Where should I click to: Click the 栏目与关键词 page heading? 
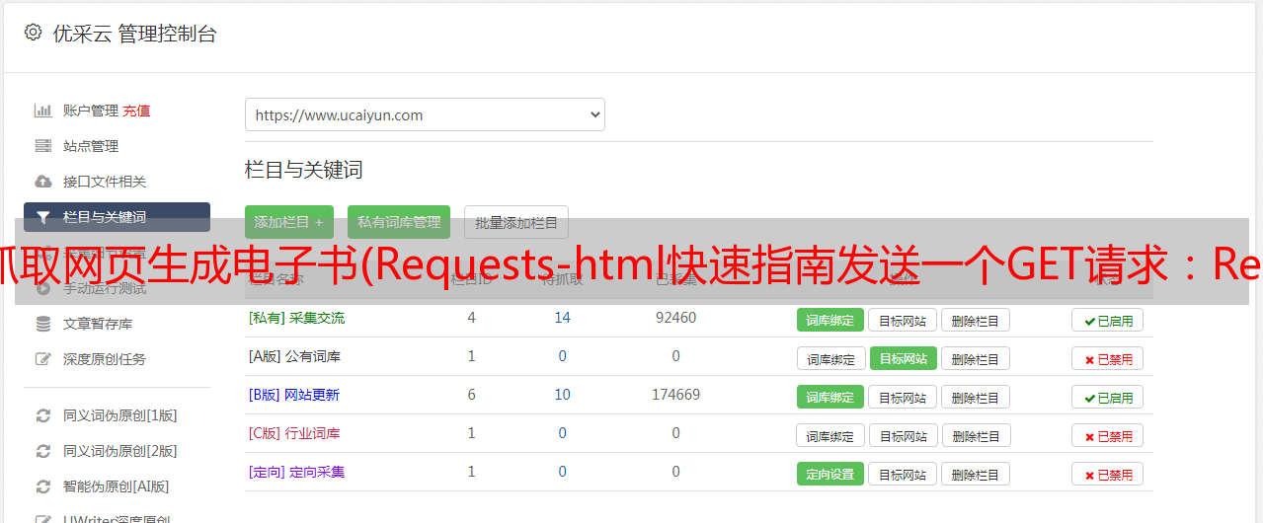click(x=303, y=170)
